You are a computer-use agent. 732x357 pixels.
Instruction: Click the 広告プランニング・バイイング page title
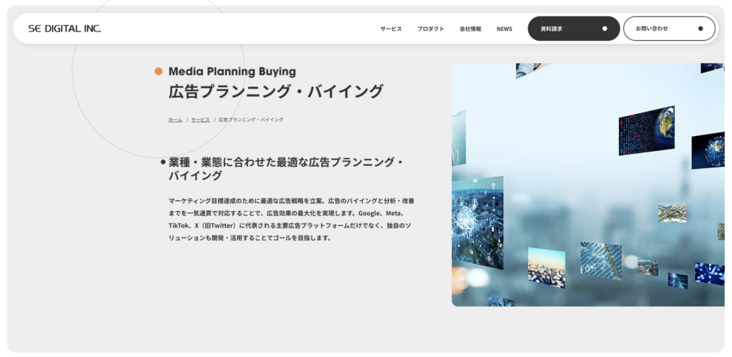coord(276,92)
